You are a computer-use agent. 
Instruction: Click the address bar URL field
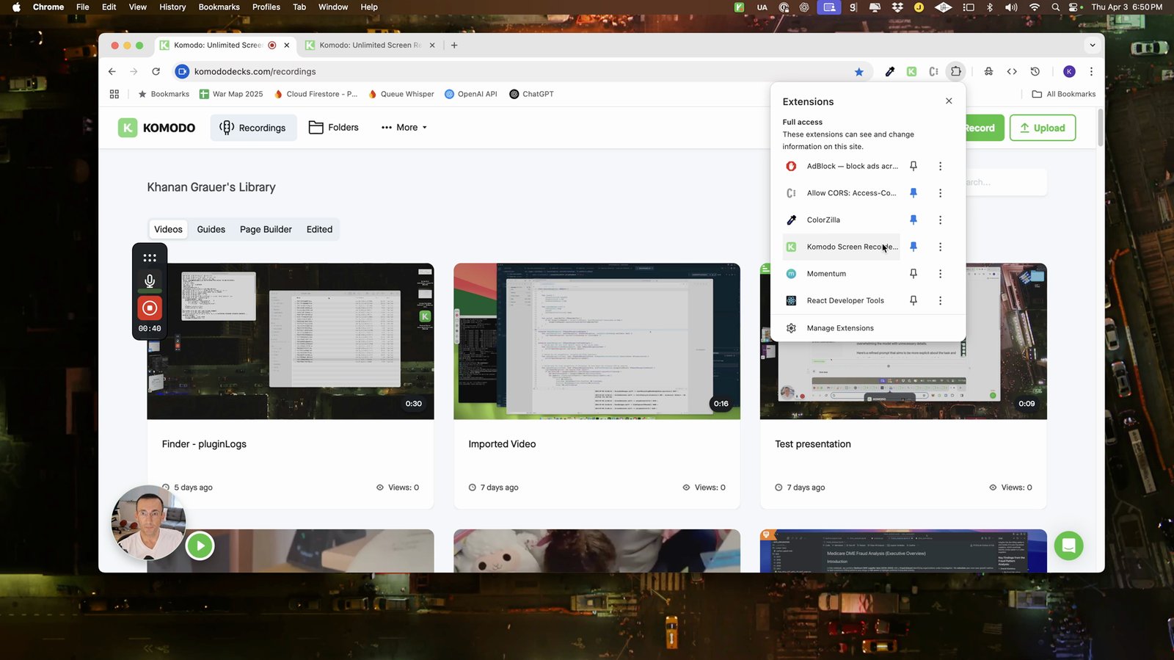click(514, 71)
